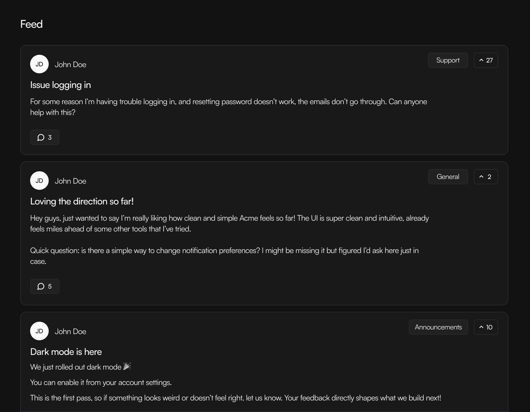Click the vote count number 27
530x412 pixels.
click(490, 60)
